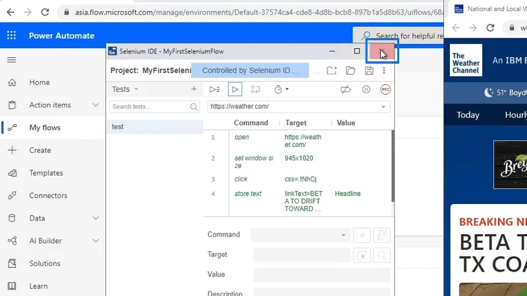Click the AI Builder icon

coord(12,241)
